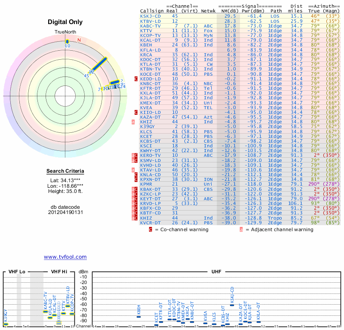Viewport: 344px width, 330px height.
Task: Click co-channel warning icon beside KEDD-LD
Action: (x=136, y=79)
